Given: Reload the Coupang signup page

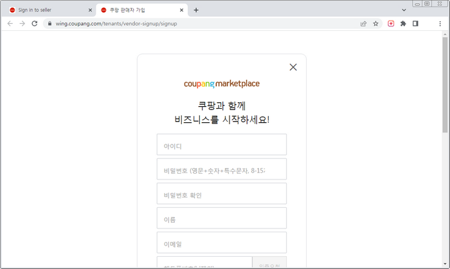Looking at the screenshot, I should click(35, 24).
